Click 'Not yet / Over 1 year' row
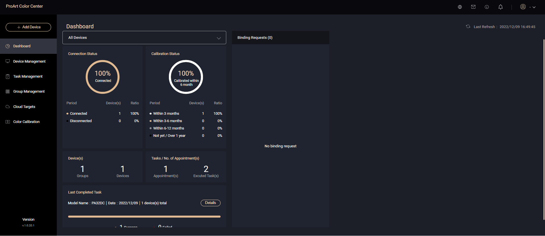Screen dimensions: 545x236 186,136
